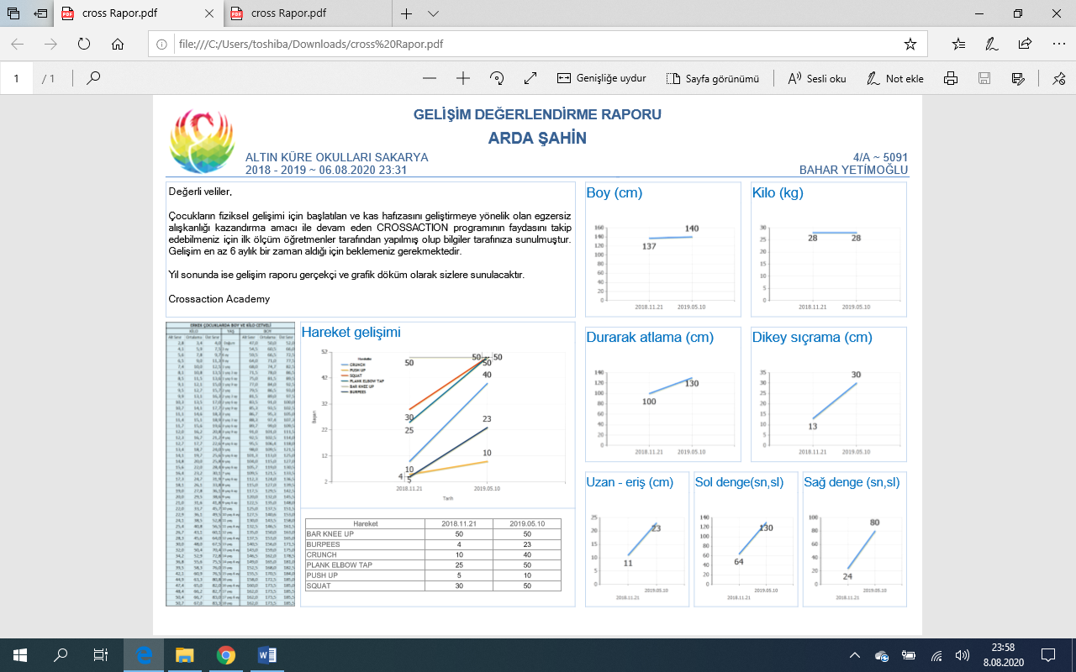The image size is (1076, 672).
Task: Start Sesli oku read aloud
Action: [816, 78]
